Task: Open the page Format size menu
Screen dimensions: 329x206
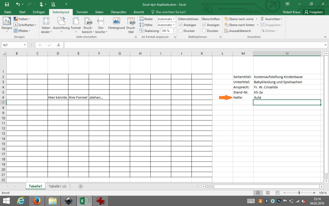Action: coord(76,25)
